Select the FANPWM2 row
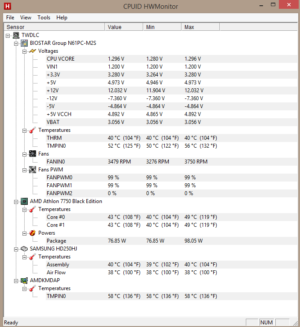Viewport: 300px width, 327px height. pyautogui.click(x=171, y=193)
